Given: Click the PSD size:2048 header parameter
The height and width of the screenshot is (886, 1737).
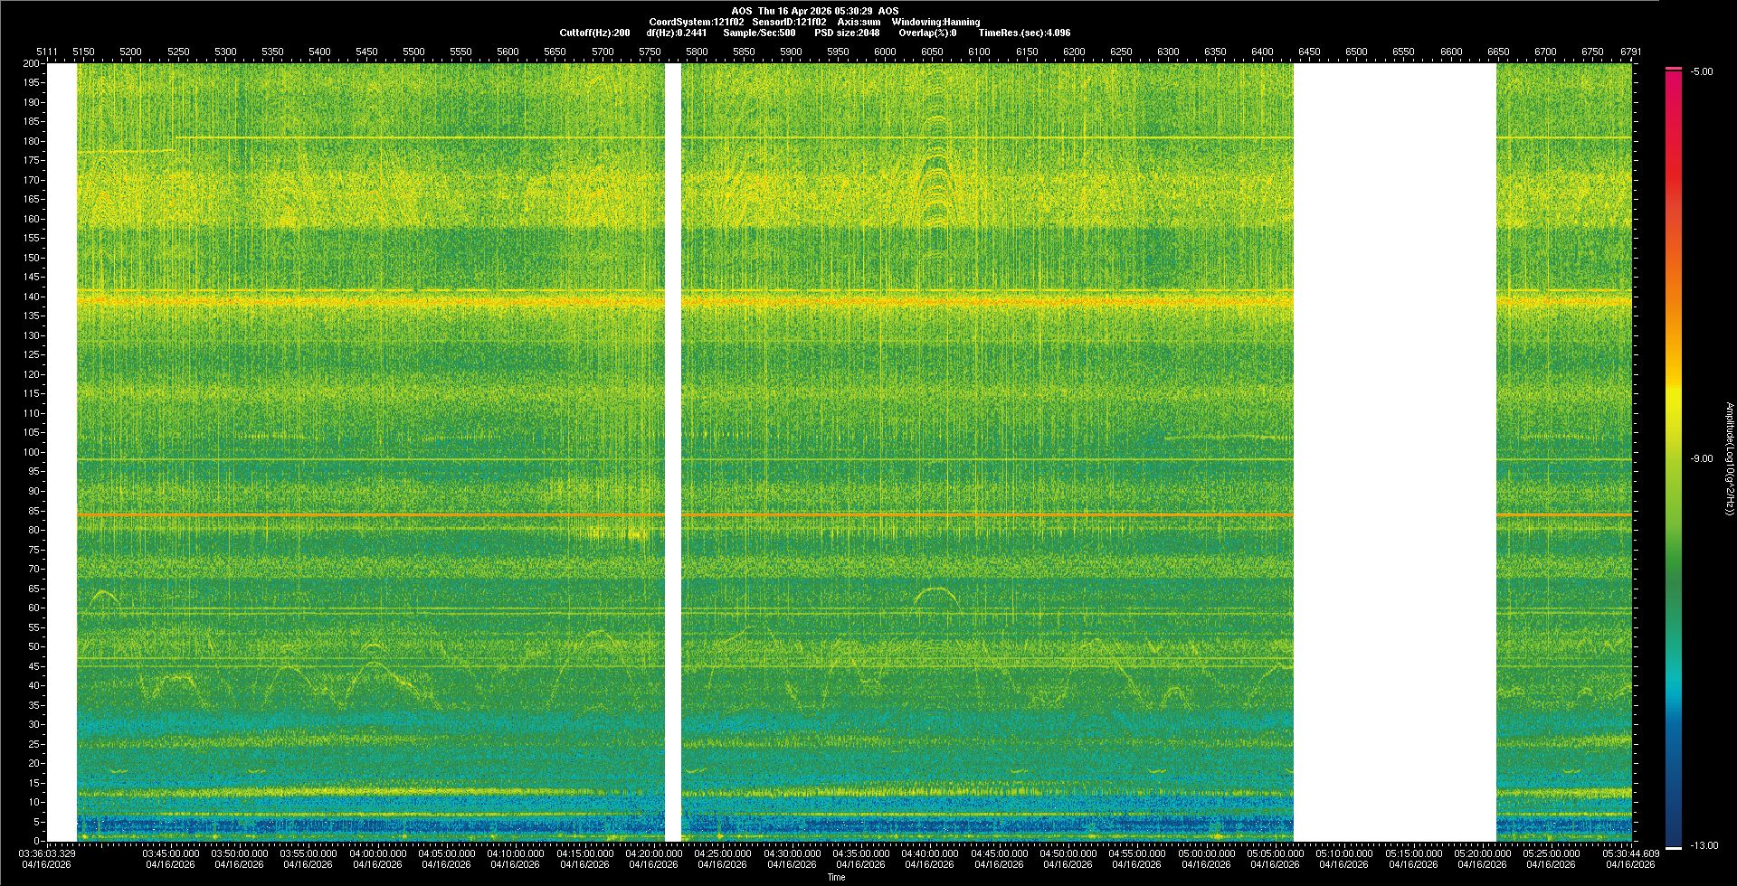Looking at the screenshot, I should click(847, 33).
